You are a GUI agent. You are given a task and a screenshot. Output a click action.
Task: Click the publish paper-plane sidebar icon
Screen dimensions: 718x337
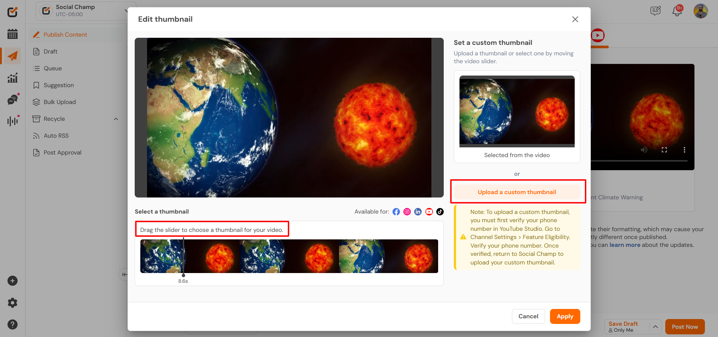(12, 56)
